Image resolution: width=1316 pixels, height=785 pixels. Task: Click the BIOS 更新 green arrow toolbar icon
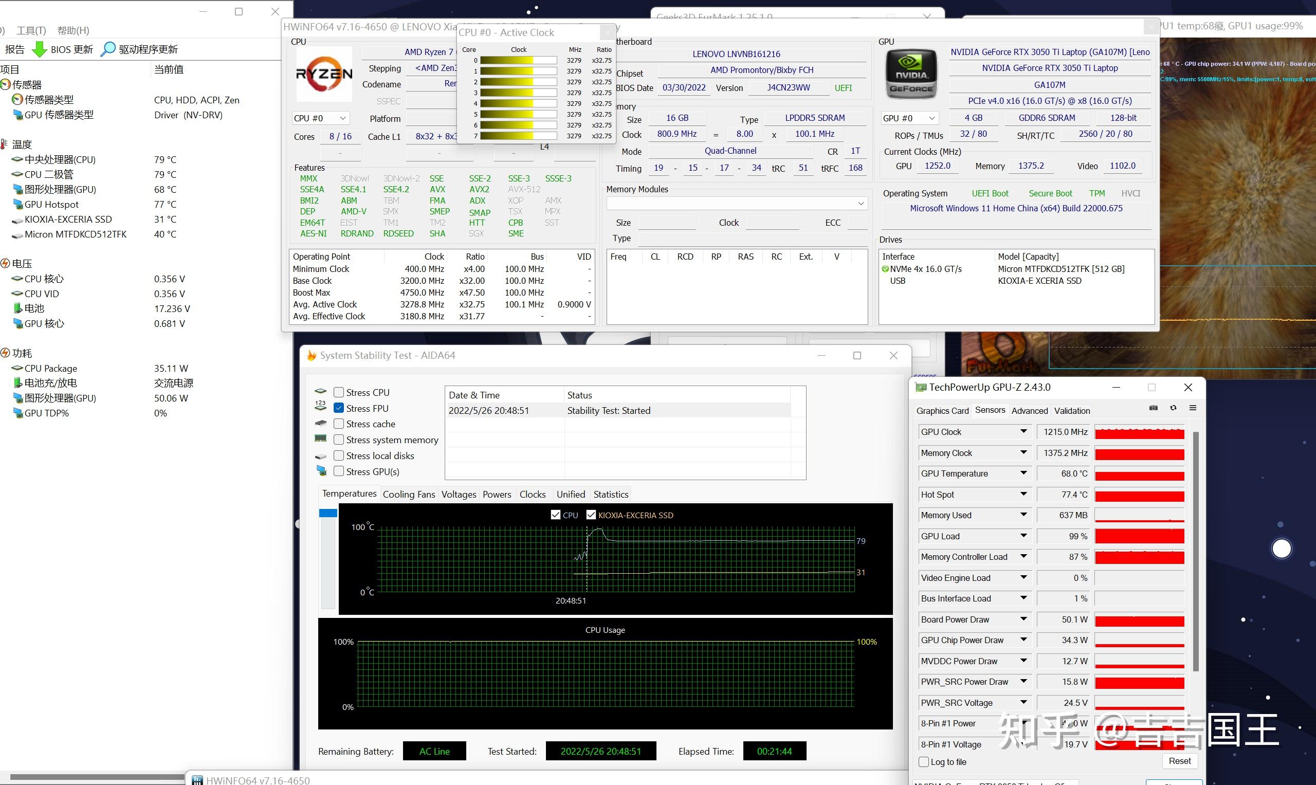click(x=39, y=49)
